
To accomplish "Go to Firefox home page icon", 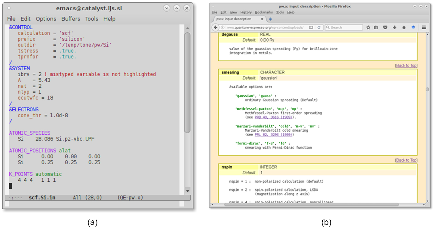I will click(404, 28).
